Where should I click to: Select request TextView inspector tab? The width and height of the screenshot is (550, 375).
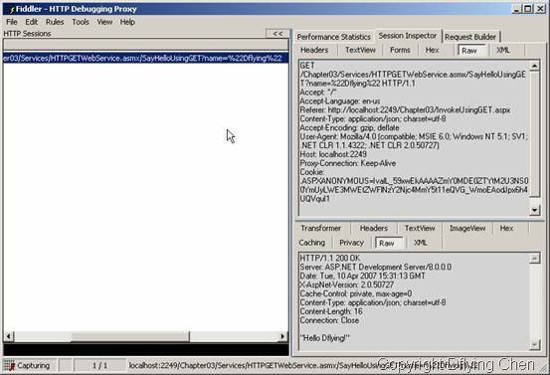[x=360, y=50]
